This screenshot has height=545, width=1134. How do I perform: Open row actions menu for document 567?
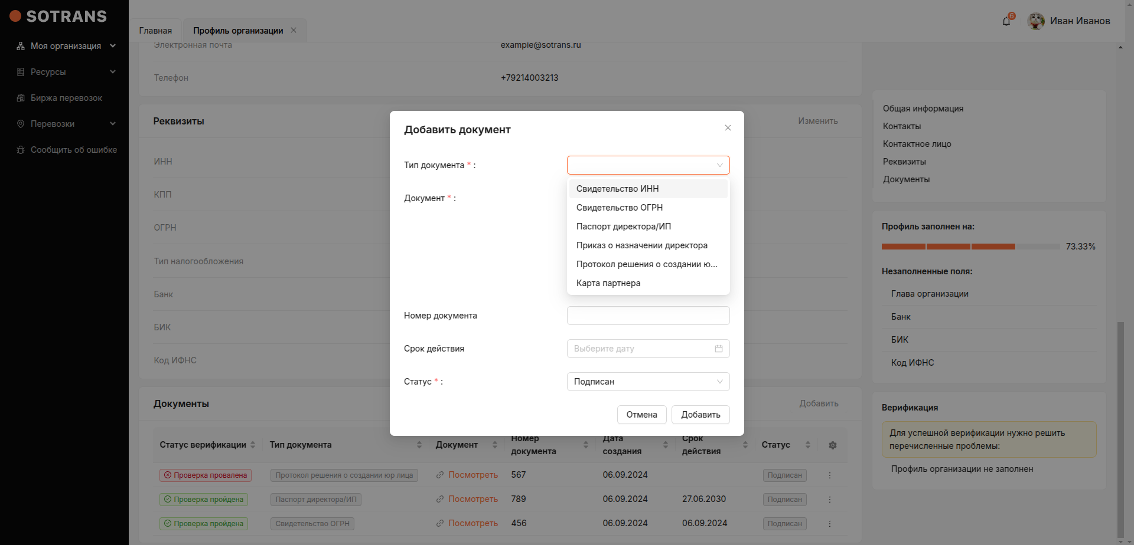click(x=830, y=475)
